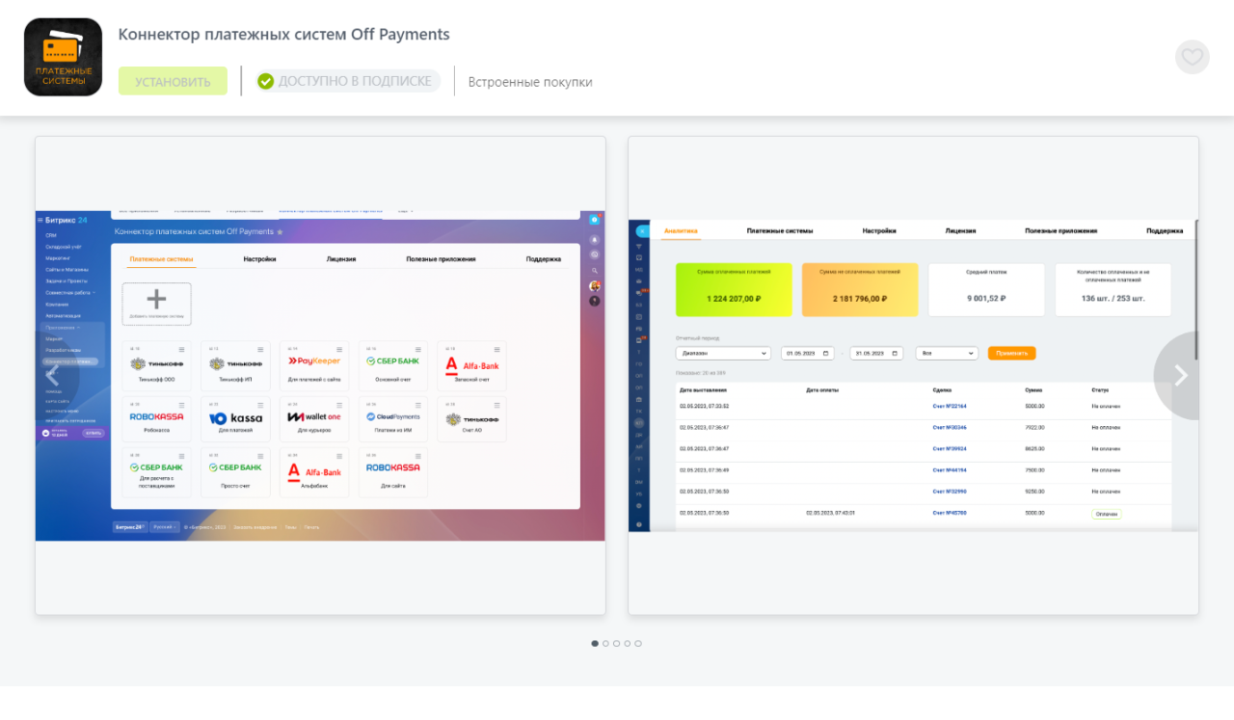Click the Тинькофф ООО payment tile
The image size is (1234, 720).
point(156,365)
